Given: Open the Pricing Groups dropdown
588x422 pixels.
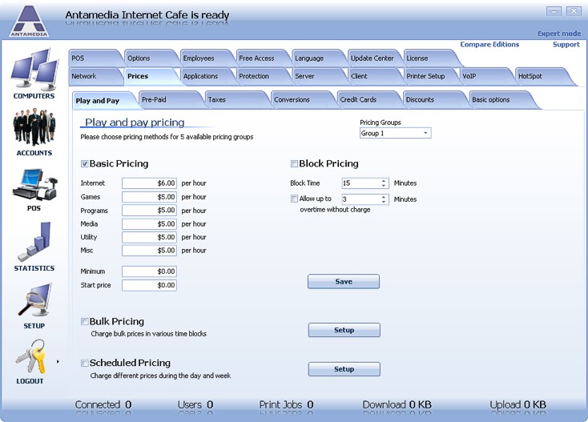Looking at the screenshot, I should point(395,133).
